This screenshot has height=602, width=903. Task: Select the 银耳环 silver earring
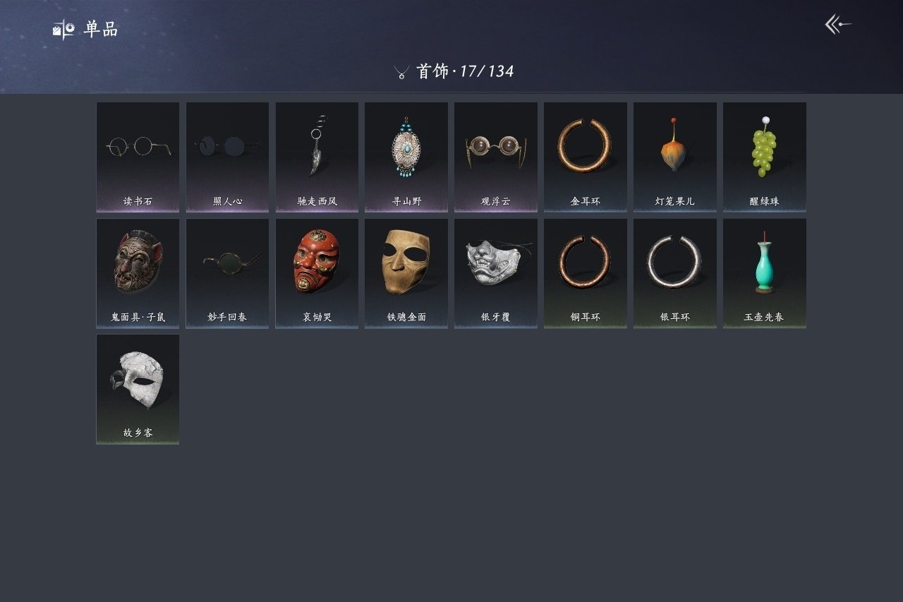point(675,273)
